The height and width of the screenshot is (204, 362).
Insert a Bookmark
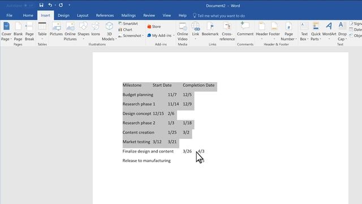tap(210, 29)
